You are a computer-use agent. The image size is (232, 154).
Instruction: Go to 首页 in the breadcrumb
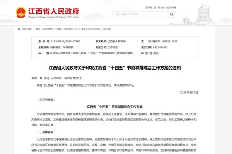pyautogui.click(x=38, y=29)
